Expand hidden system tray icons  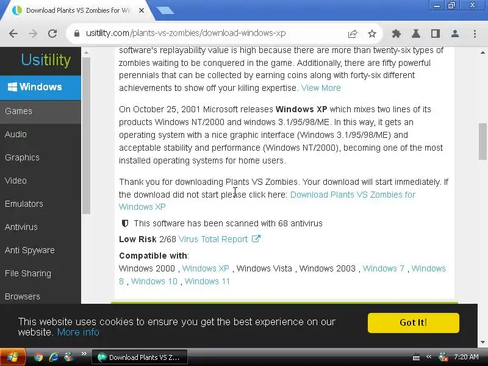(x=429, y=357)
